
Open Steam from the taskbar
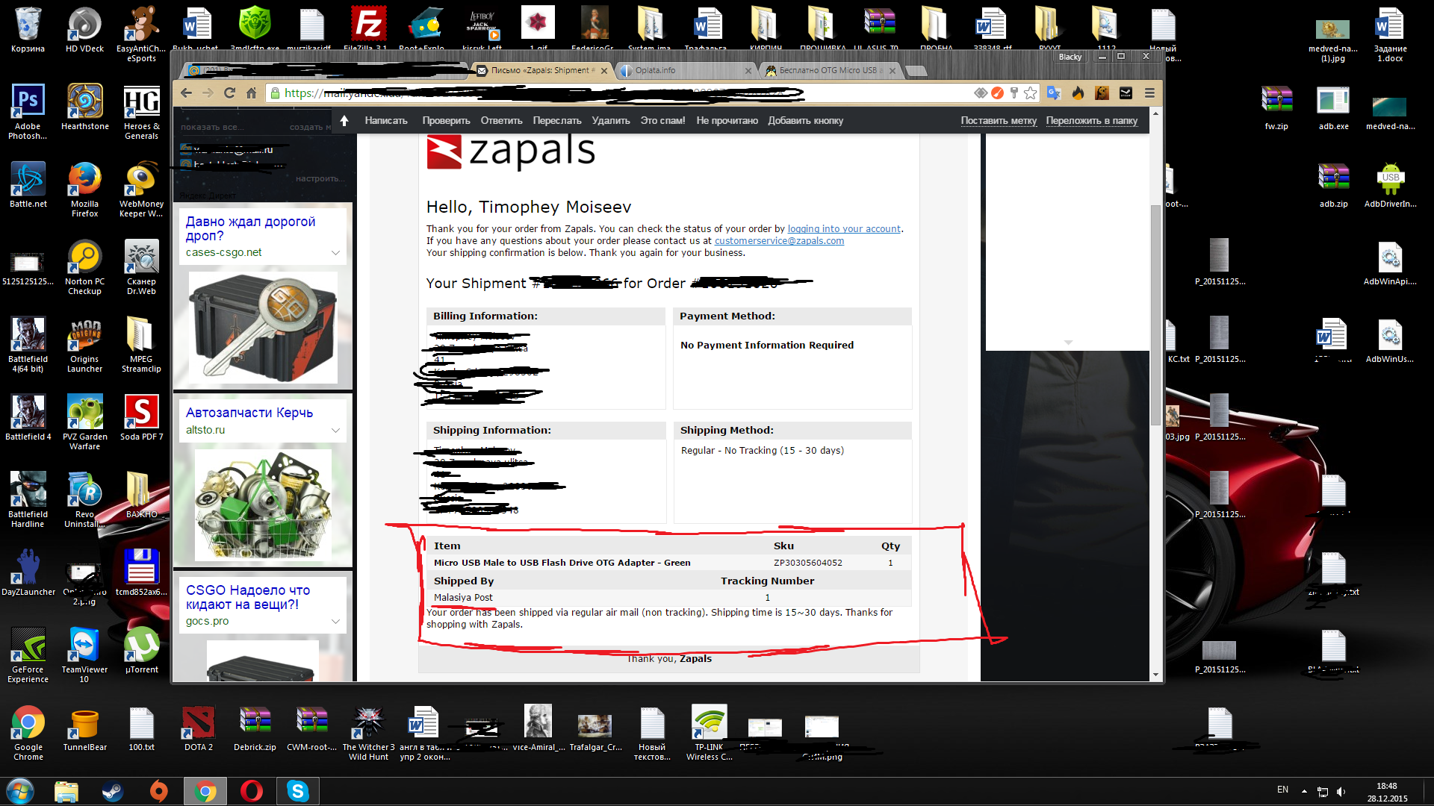[x=113, y=791]
